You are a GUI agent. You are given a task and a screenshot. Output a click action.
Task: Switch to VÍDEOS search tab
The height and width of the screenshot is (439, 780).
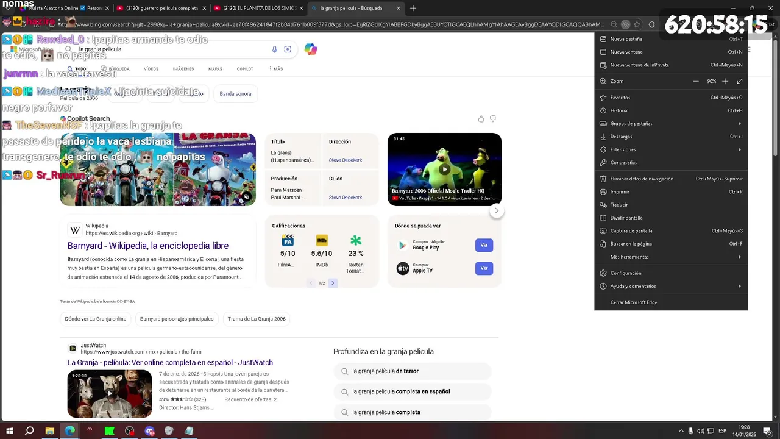tap(151, 69)
